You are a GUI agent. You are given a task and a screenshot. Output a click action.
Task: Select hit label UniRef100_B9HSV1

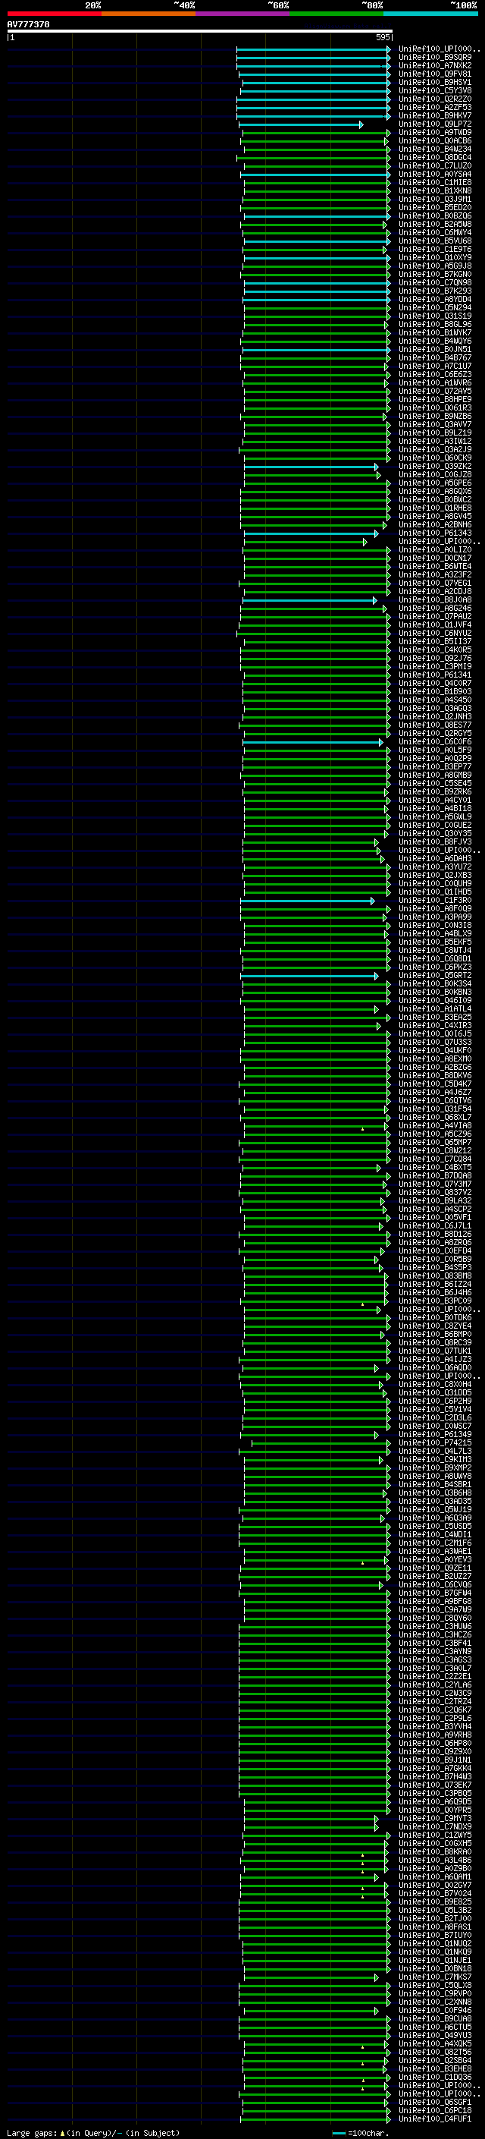click(435, 82)
